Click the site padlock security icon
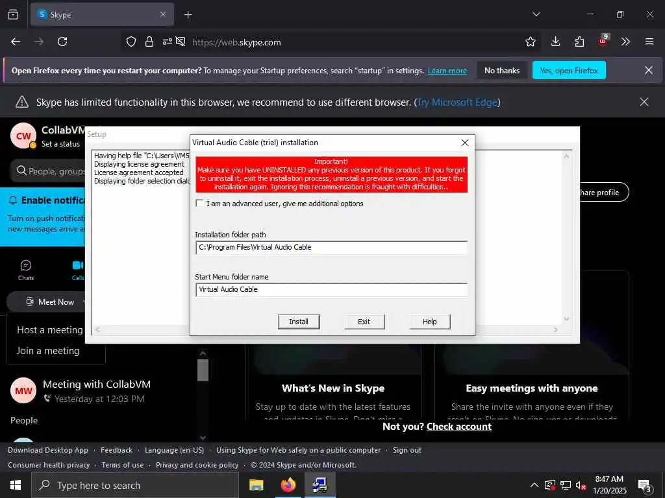Image resolution: width=665 pixels, height=498 pixels. [149, 41]
